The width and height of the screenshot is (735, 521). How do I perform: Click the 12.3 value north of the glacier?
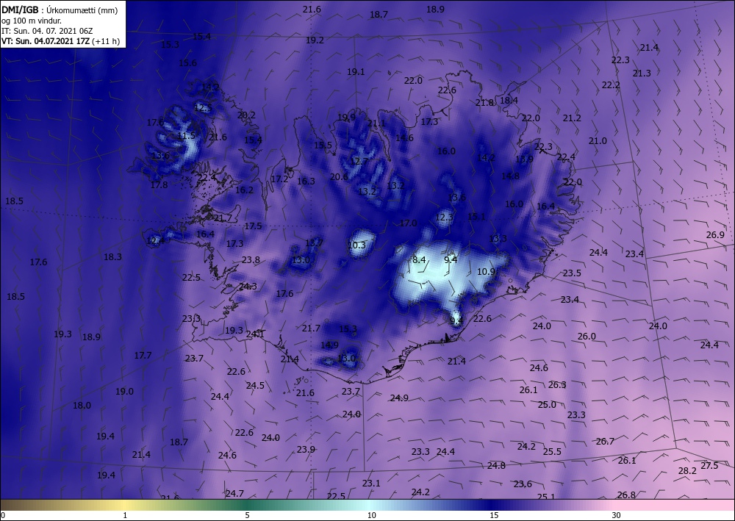click(x=445, y=217)
